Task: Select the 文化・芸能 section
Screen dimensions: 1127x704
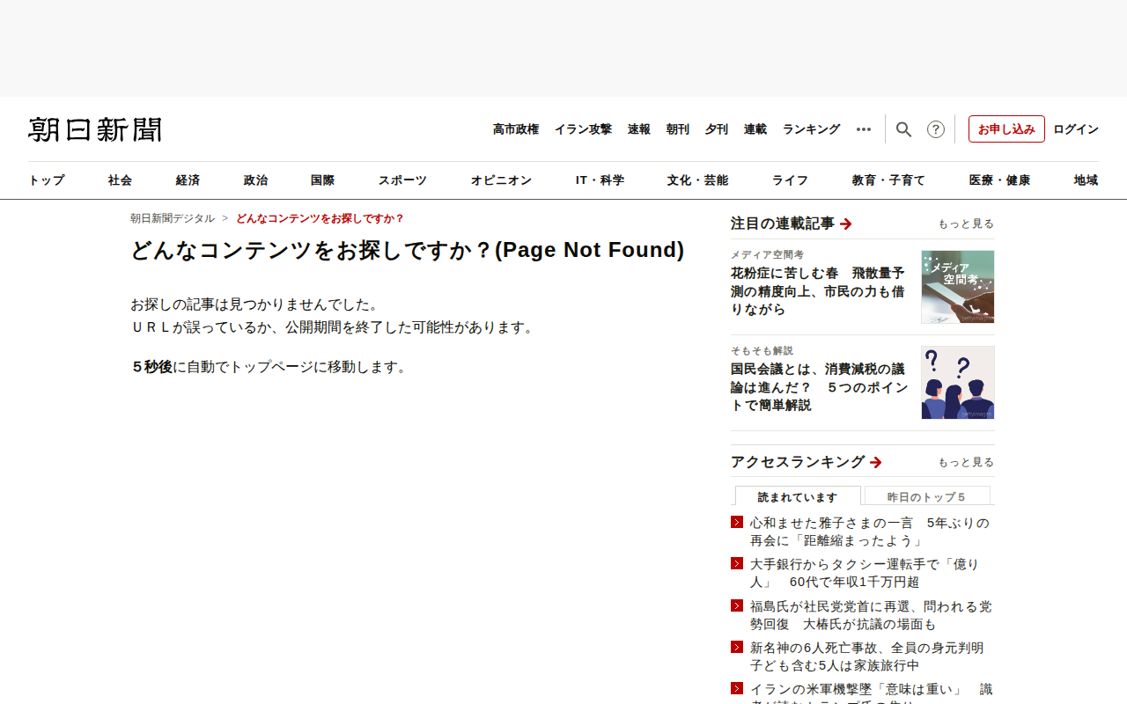Action: pos(697,180)
